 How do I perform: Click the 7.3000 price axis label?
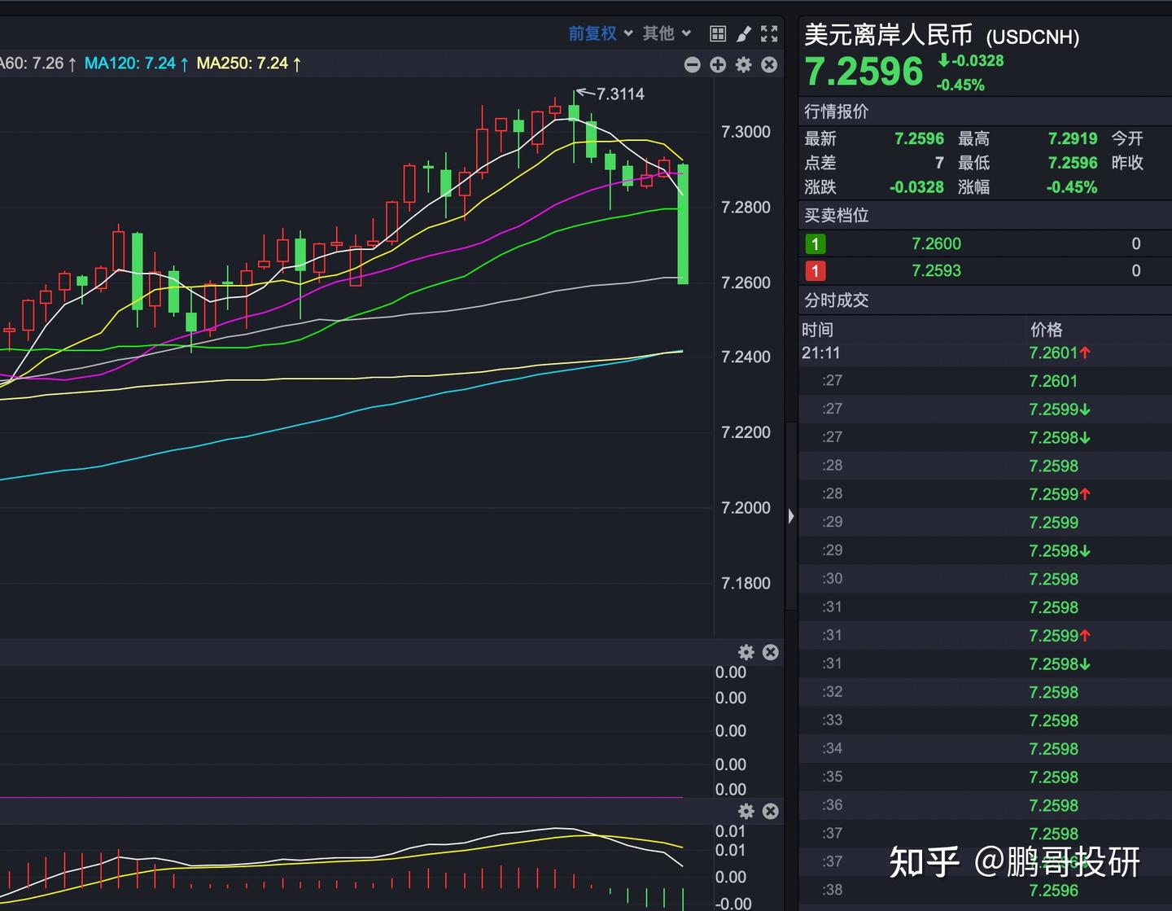(x=746, y=131)
